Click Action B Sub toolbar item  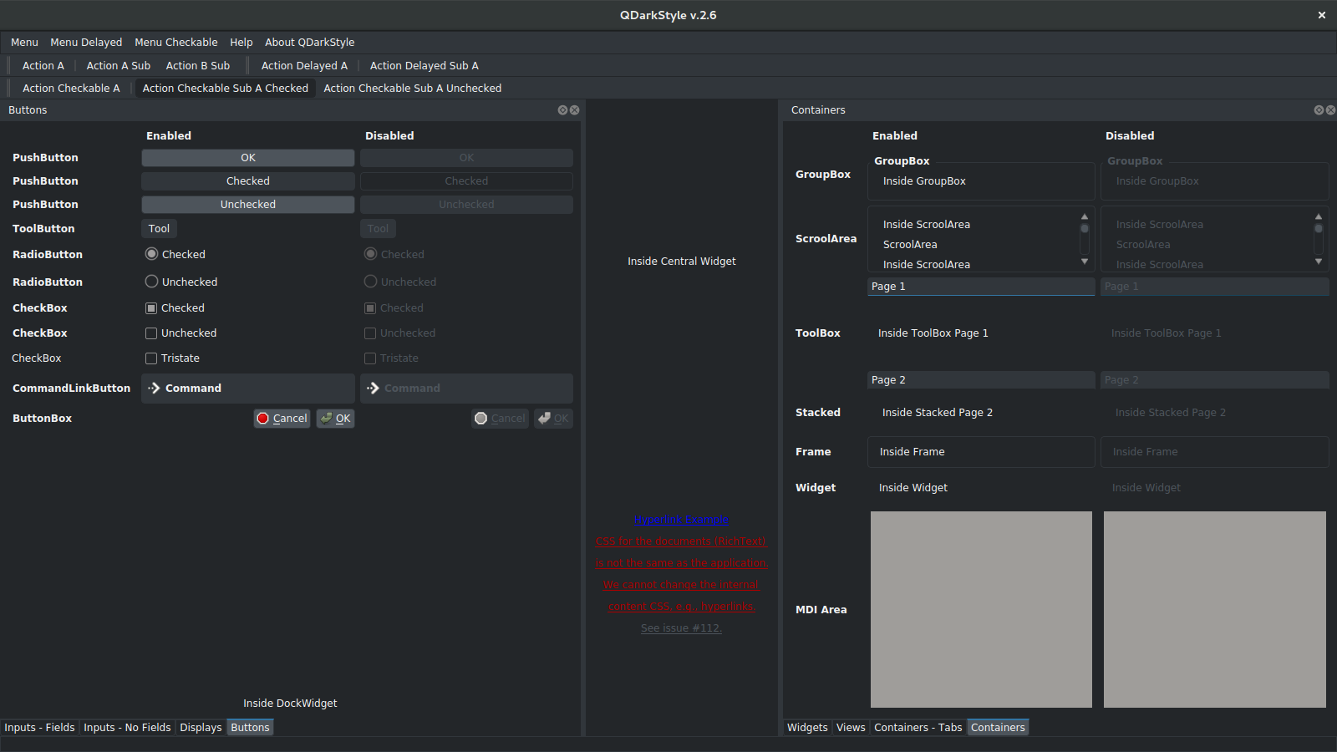pos(198,66)
